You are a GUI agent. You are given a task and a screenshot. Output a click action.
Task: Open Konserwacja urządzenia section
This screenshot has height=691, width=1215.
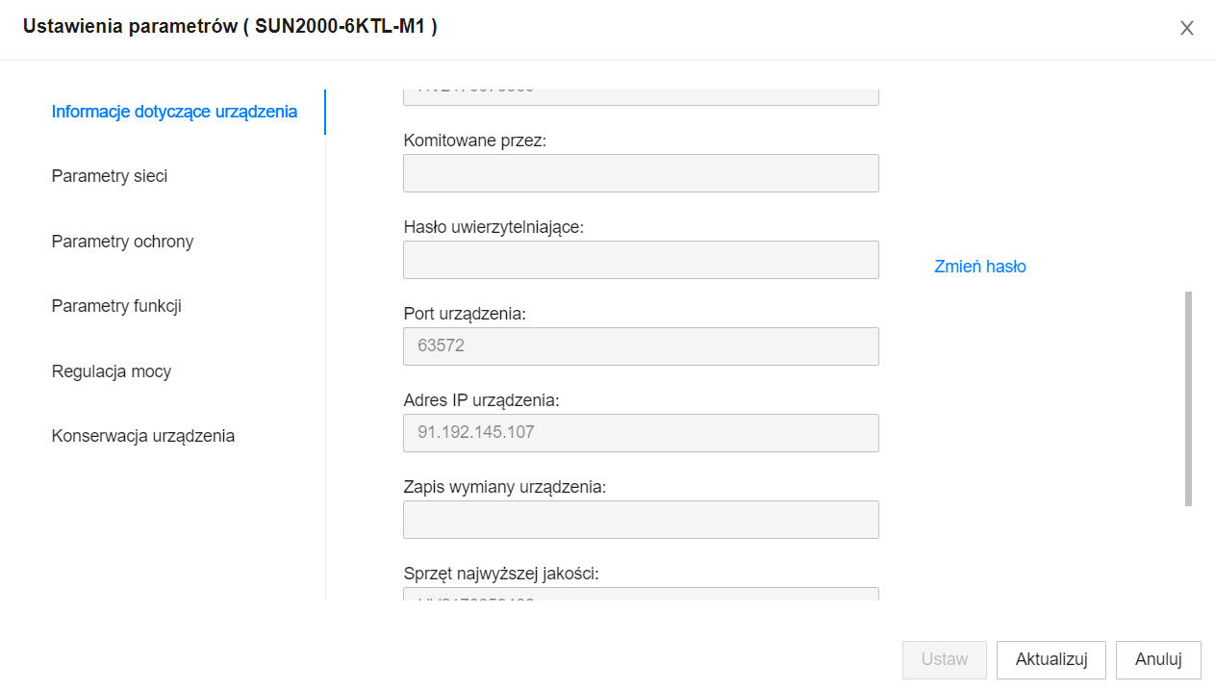tap(143, 436)
